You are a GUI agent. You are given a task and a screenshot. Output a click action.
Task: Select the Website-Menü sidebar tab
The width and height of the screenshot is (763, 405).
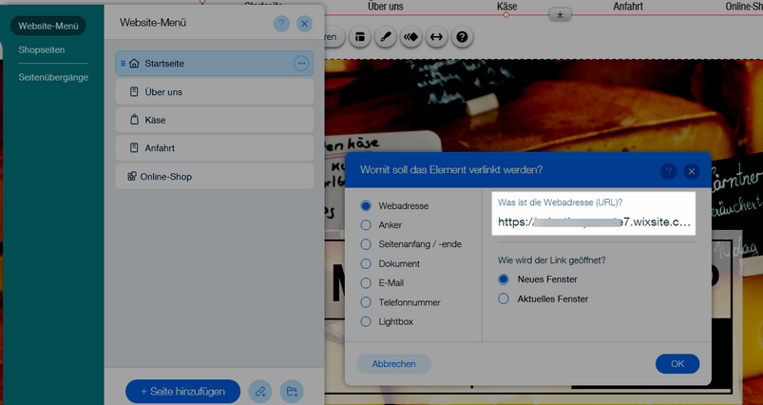pyautogui.click(x=48, y=26)
